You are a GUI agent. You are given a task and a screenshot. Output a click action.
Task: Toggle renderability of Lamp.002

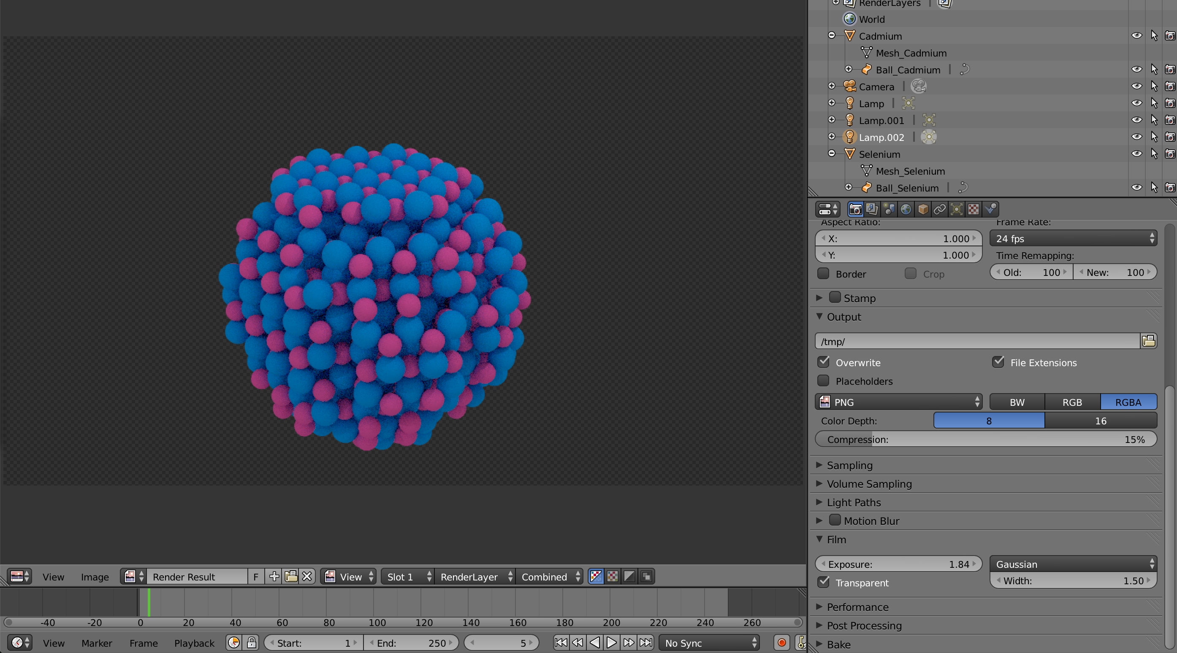click(x=1170, y=137)
